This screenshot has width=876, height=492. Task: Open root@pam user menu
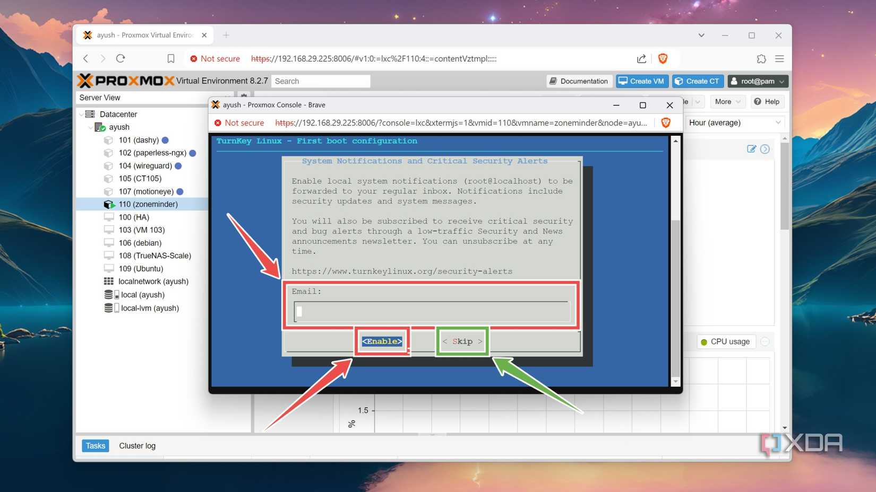758,81
